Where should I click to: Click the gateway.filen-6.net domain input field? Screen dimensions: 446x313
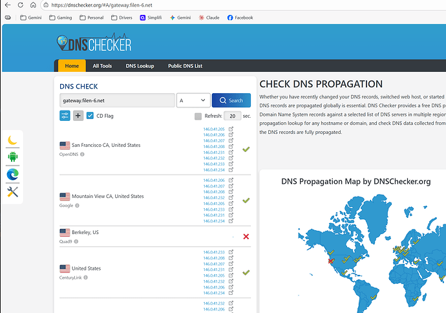click(x=116, y=100)
